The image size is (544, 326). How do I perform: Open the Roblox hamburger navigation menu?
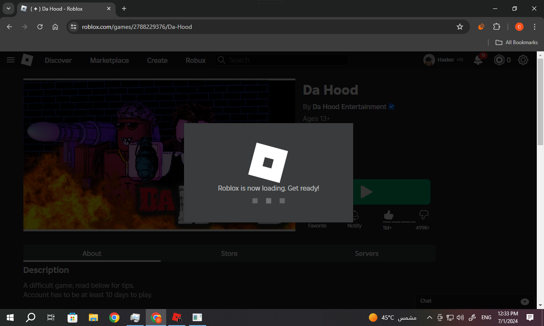point(11,60)
